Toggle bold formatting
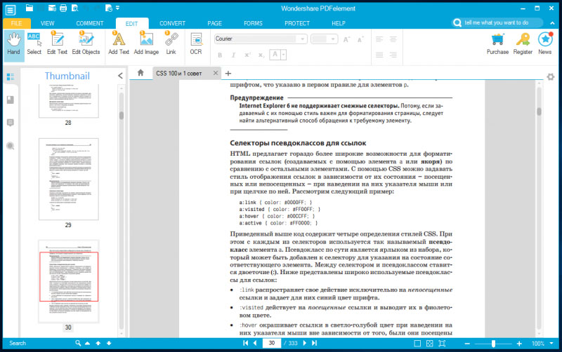The image size is (562, 352). (x=220, y=55)
